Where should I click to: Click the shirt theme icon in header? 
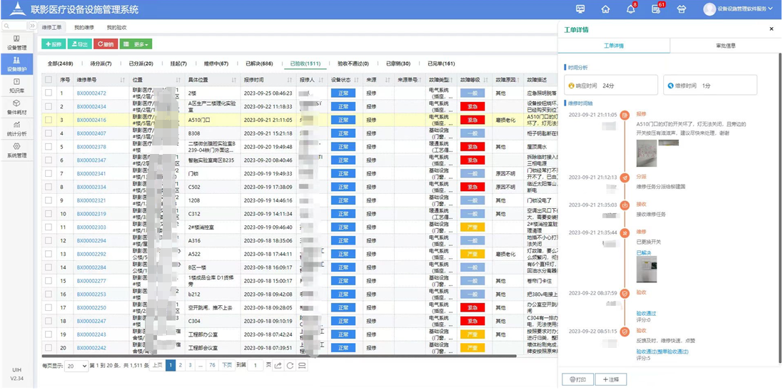tap(681, 9)
